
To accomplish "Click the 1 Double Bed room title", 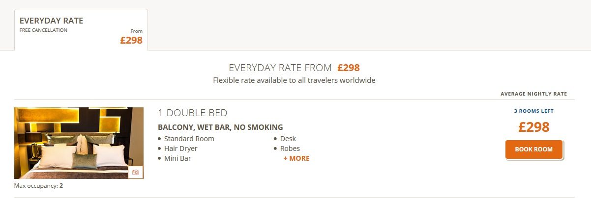I will pyautogui.click(x=193, y=113).
